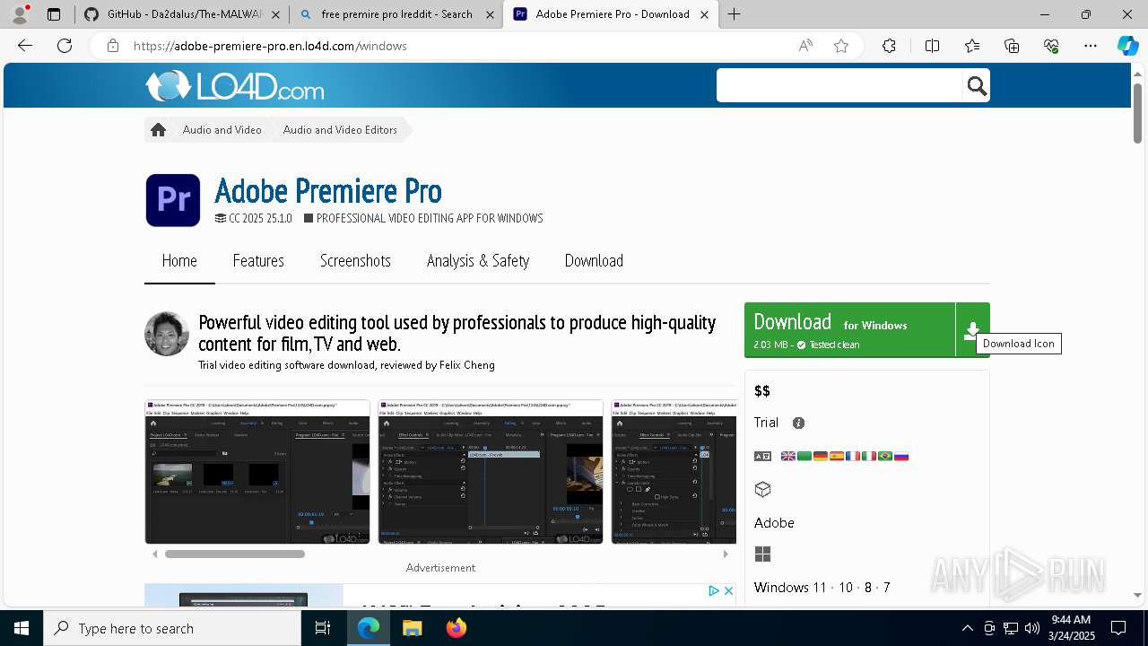Close the Adobe Premiere Pro tab
Image resolution: width=1148 pixels, height=646 pixels.
pos(704,14)
